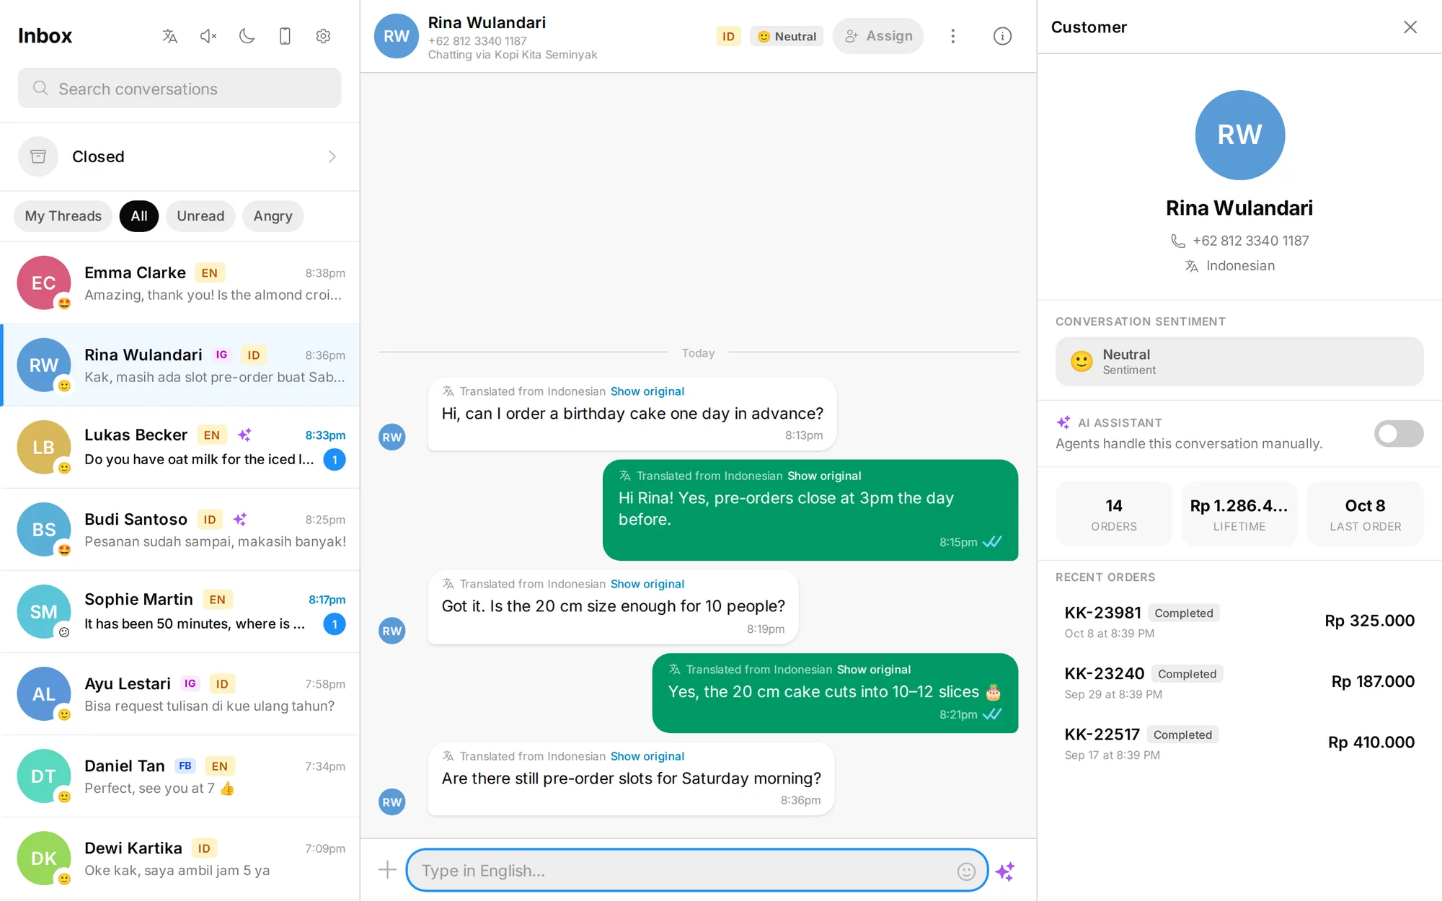This screenshot has height=901, width=1442.
Task: Open recent order KK-23240
Action: 1239,682
